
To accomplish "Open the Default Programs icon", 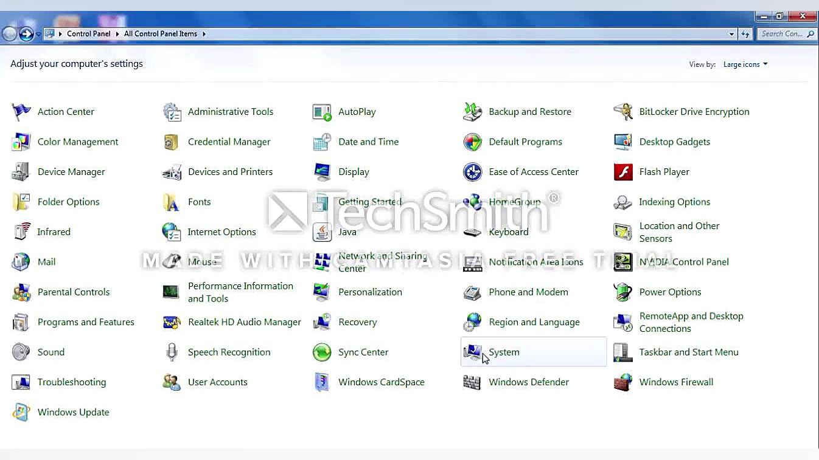I will point(472,142).
